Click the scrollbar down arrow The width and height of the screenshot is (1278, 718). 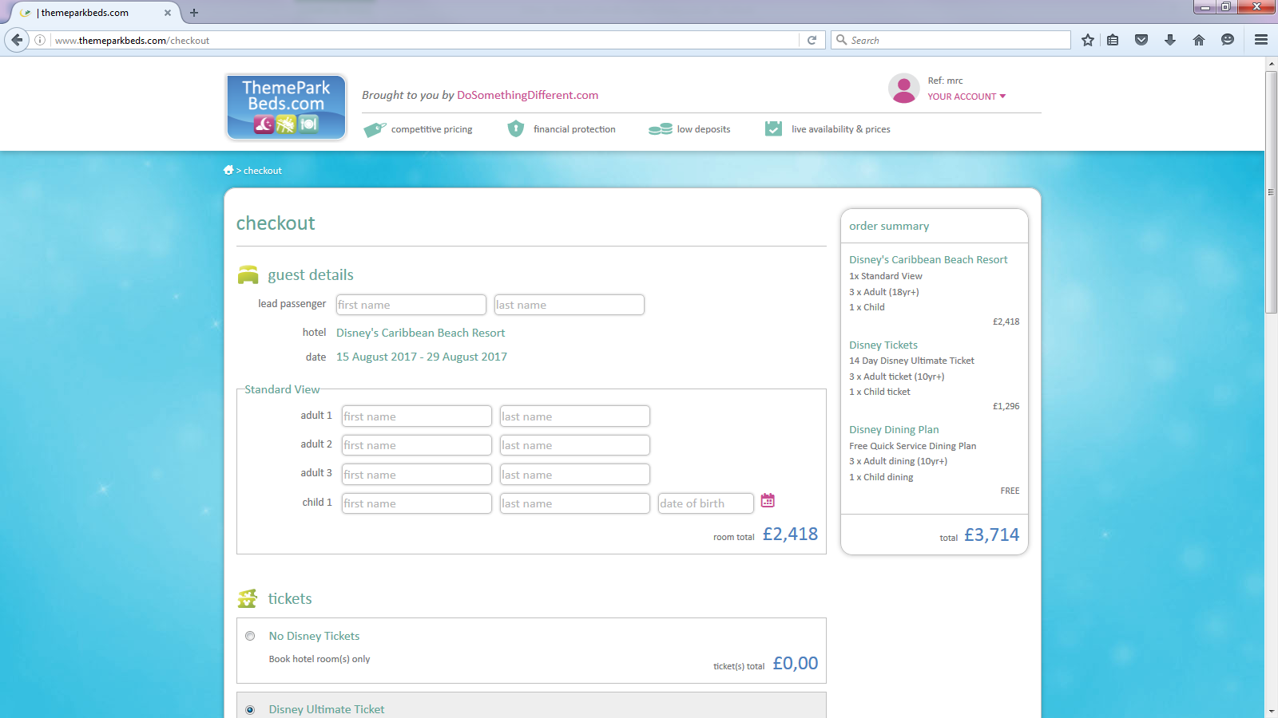coord(1271,711)
